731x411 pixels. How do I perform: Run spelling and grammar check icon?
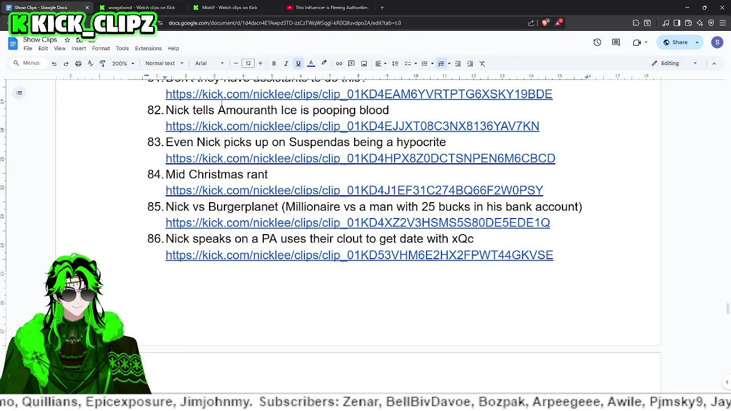90,63
